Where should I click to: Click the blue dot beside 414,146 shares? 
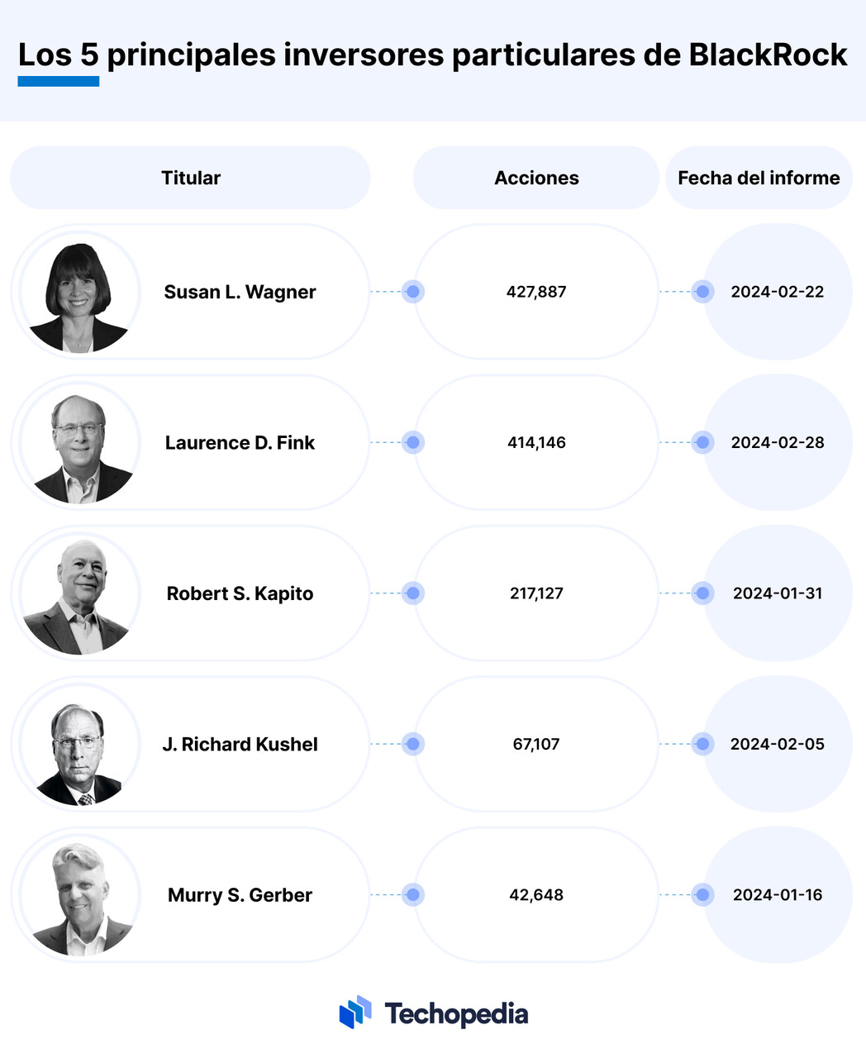click(413, 442)
